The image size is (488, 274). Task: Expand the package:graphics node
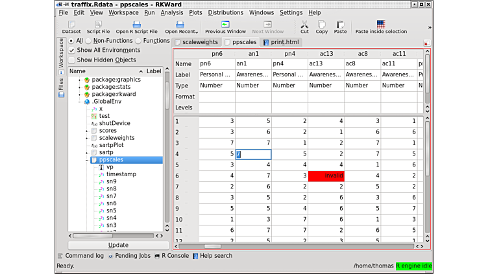click(79, 80)
